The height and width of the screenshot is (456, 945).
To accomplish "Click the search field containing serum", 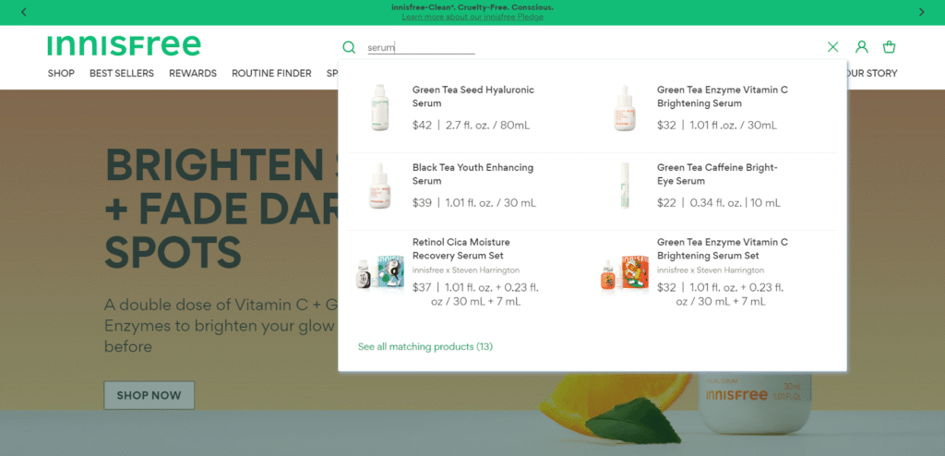I will click(x=421, y=48).
